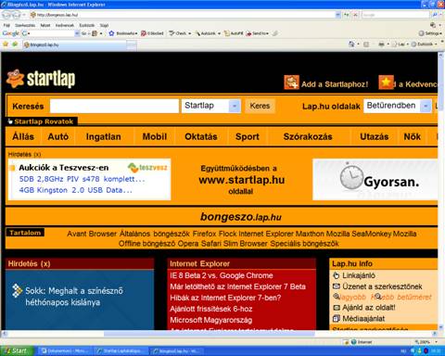The image size is (445, 356).
Task: Click the Add to Favorites icon
Action: pyautogui.click(x=15, y=44)
